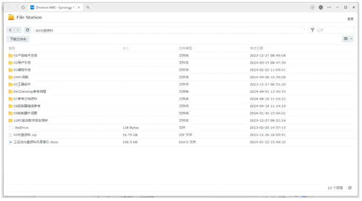Select the 00光盘资料.zip file name

25,135
